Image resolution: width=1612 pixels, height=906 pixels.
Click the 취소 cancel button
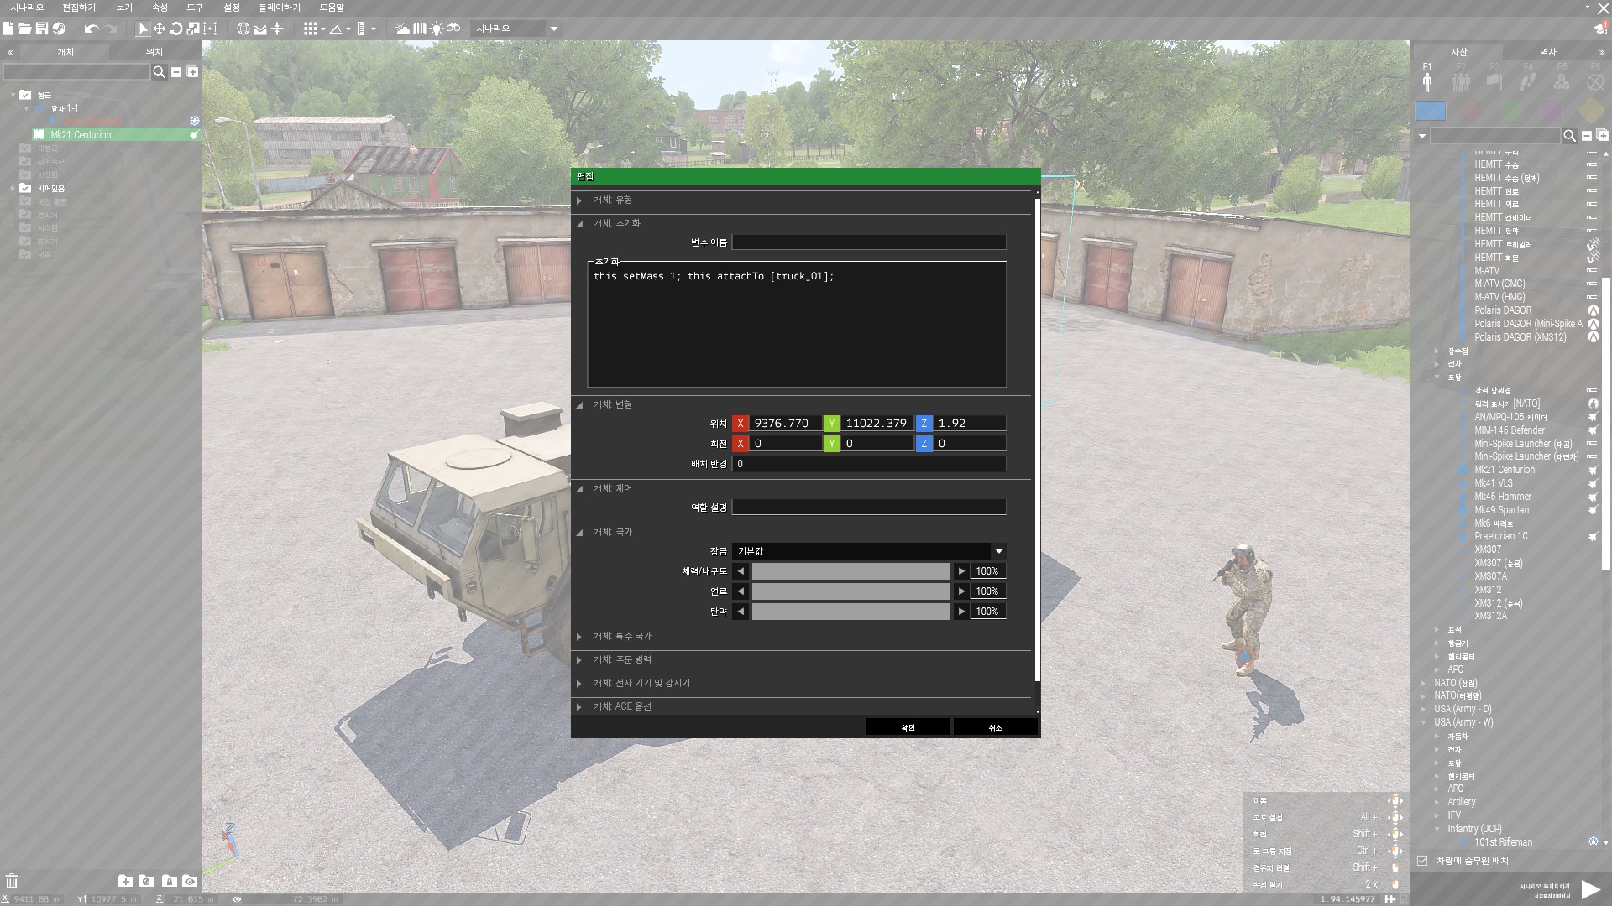(995, 727)
